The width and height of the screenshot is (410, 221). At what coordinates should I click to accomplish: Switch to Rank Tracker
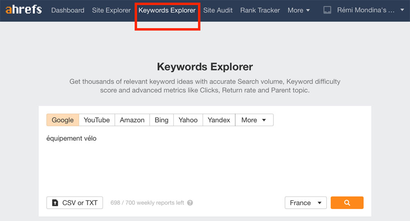260,10
